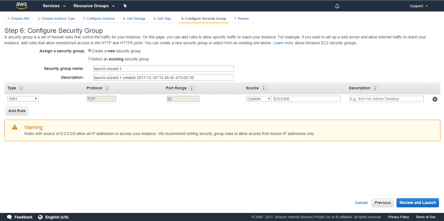
Task: Click info icon next to Protocol column
Action: pyautogui.click(x=107, y=88)
